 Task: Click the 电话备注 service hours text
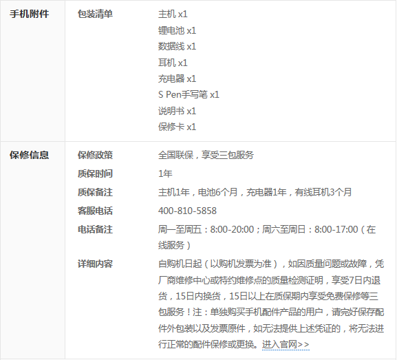267,237
